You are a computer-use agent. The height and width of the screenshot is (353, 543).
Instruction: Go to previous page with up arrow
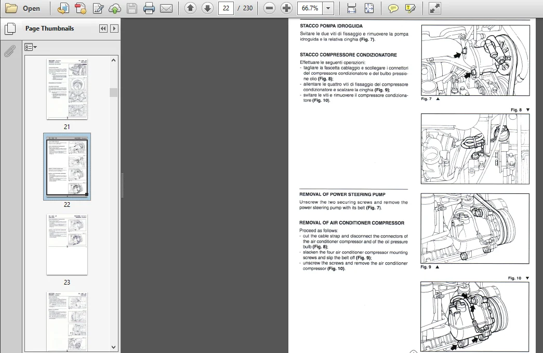[x=190, y=8]
